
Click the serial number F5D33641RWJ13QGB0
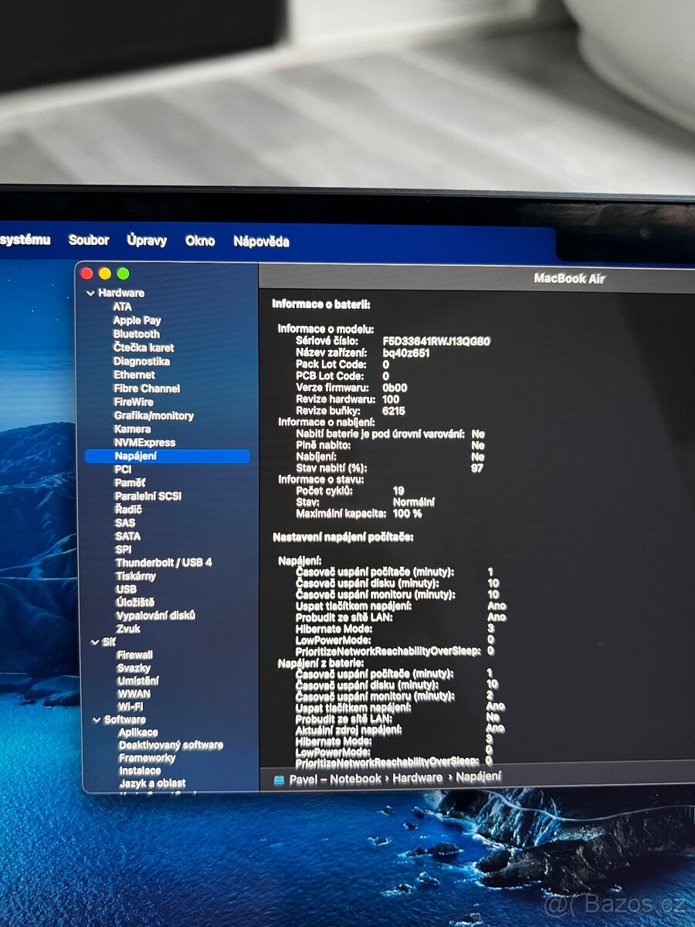coord(436,341)
